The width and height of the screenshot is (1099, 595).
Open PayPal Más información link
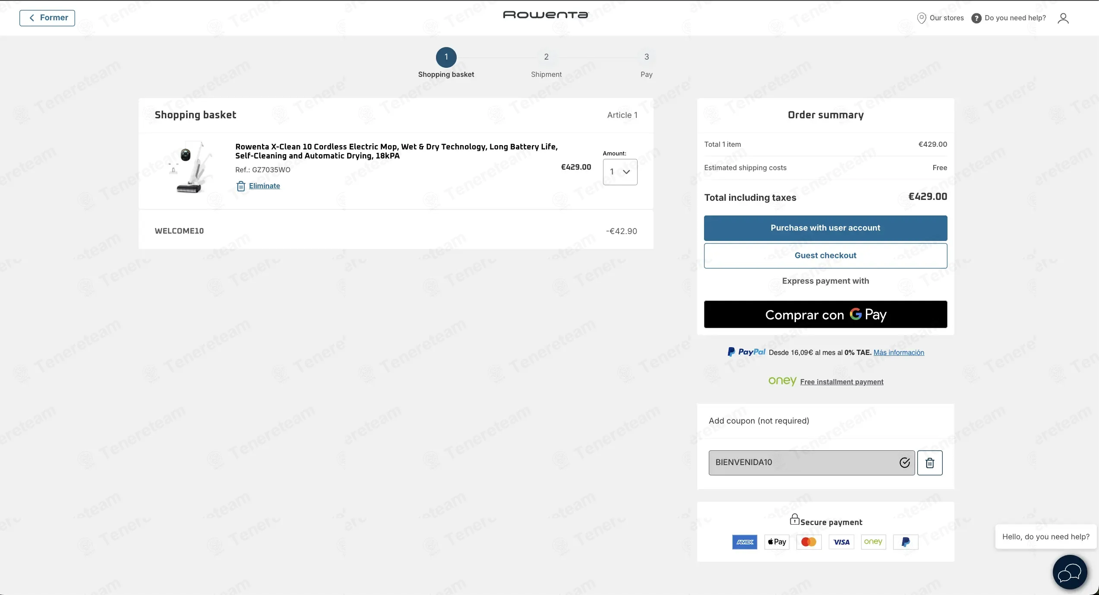899,353
